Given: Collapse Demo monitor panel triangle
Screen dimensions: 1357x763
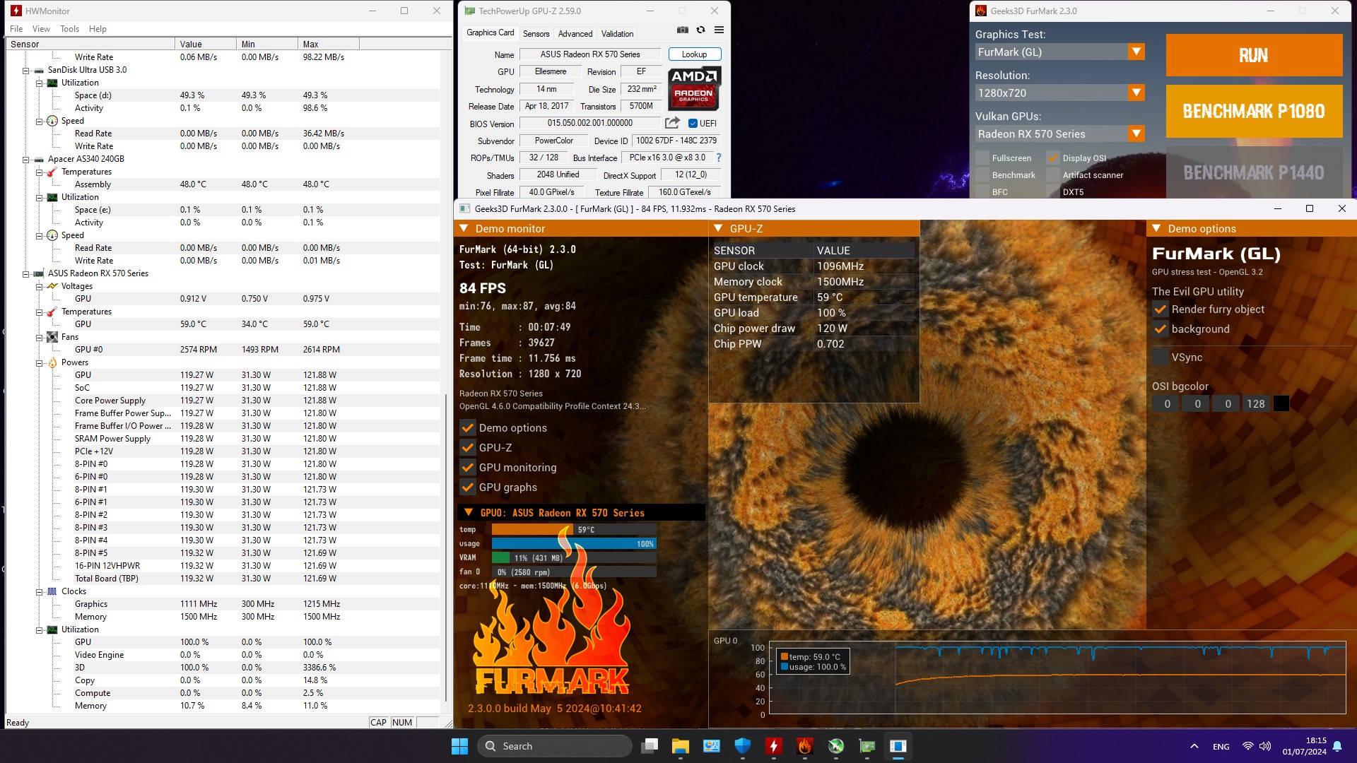Looking at the screenshot, I should click(x=464, y=228).
